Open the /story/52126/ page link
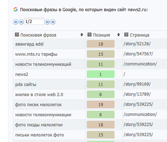167x142 pixels. point(137,44)
